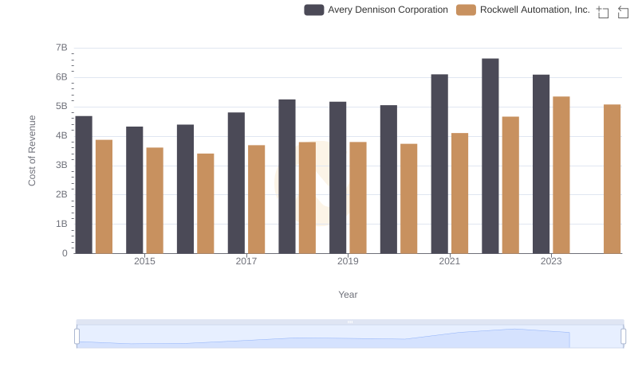Toggle Avery Dennison Corporation legend series
Screen dimensions: 638x367
pos(376,10)
